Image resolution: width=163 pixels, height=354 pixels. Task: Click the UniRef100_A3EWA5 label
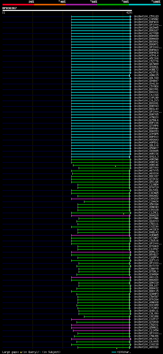146,235
